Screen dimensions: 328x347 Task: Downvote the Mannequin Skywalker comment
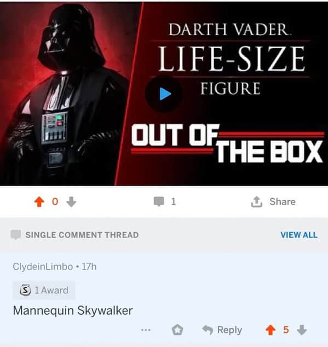302,330
